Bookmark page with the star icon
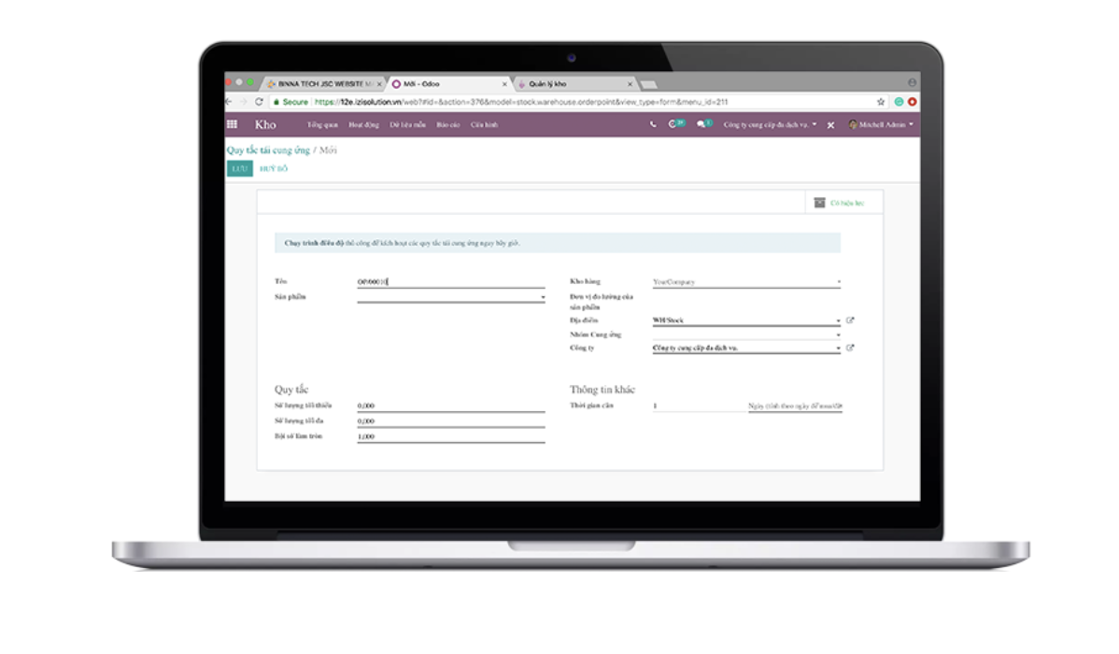Viewport: 1119px width, 654px height. click(x=881, y=102)
